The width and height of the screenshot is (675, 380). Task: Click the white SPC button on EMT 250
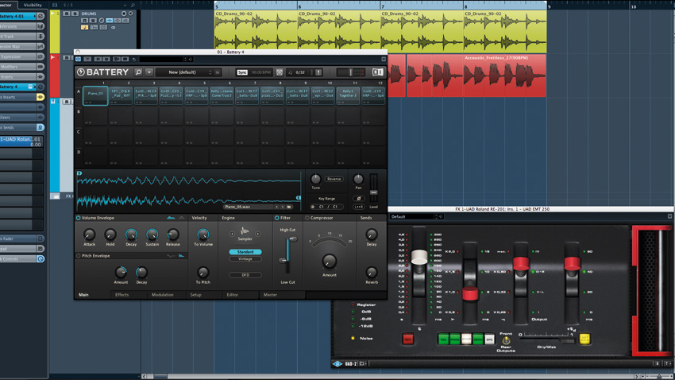pos(489,339)
